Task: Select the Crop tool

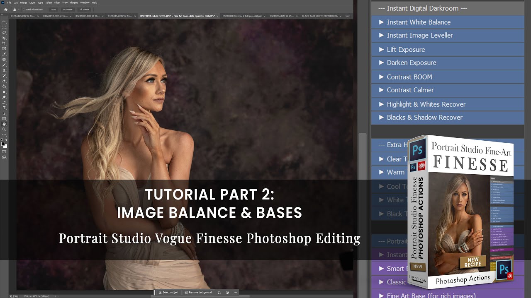Action: tap(4, 43)
